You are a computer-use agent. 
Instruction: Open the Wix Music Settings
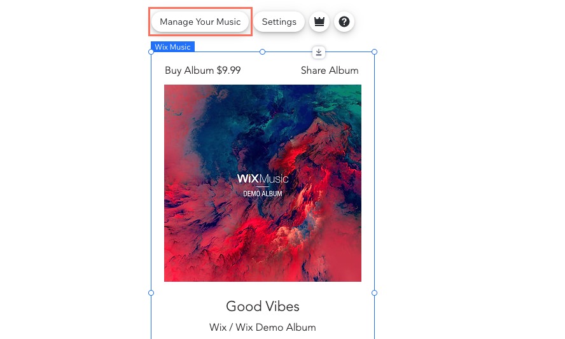(279, 22)
